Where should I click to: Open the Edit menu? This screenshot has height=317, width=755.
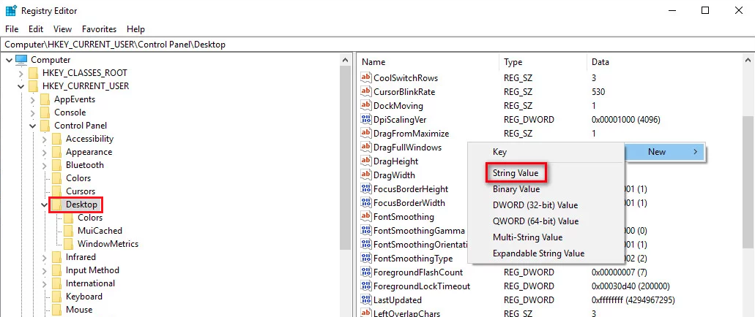click(36, 28)
